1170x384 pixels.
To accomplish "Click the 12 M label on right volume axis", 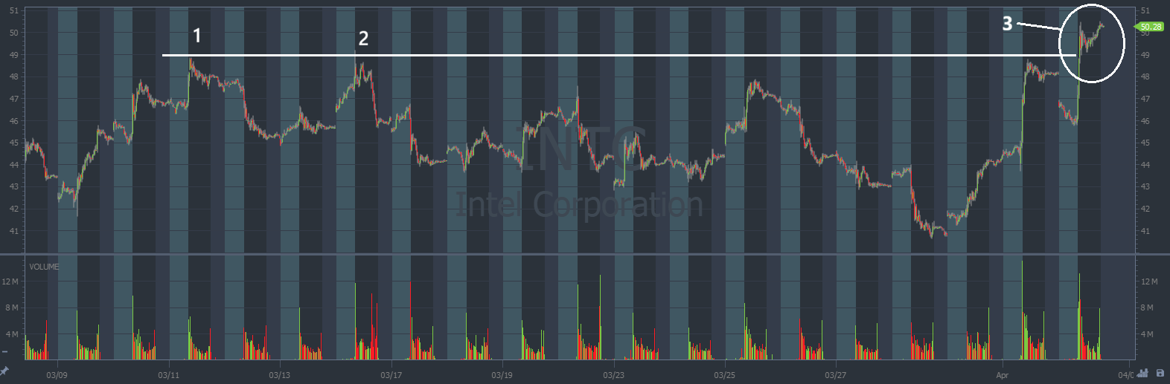I will tap(1149, 282).
